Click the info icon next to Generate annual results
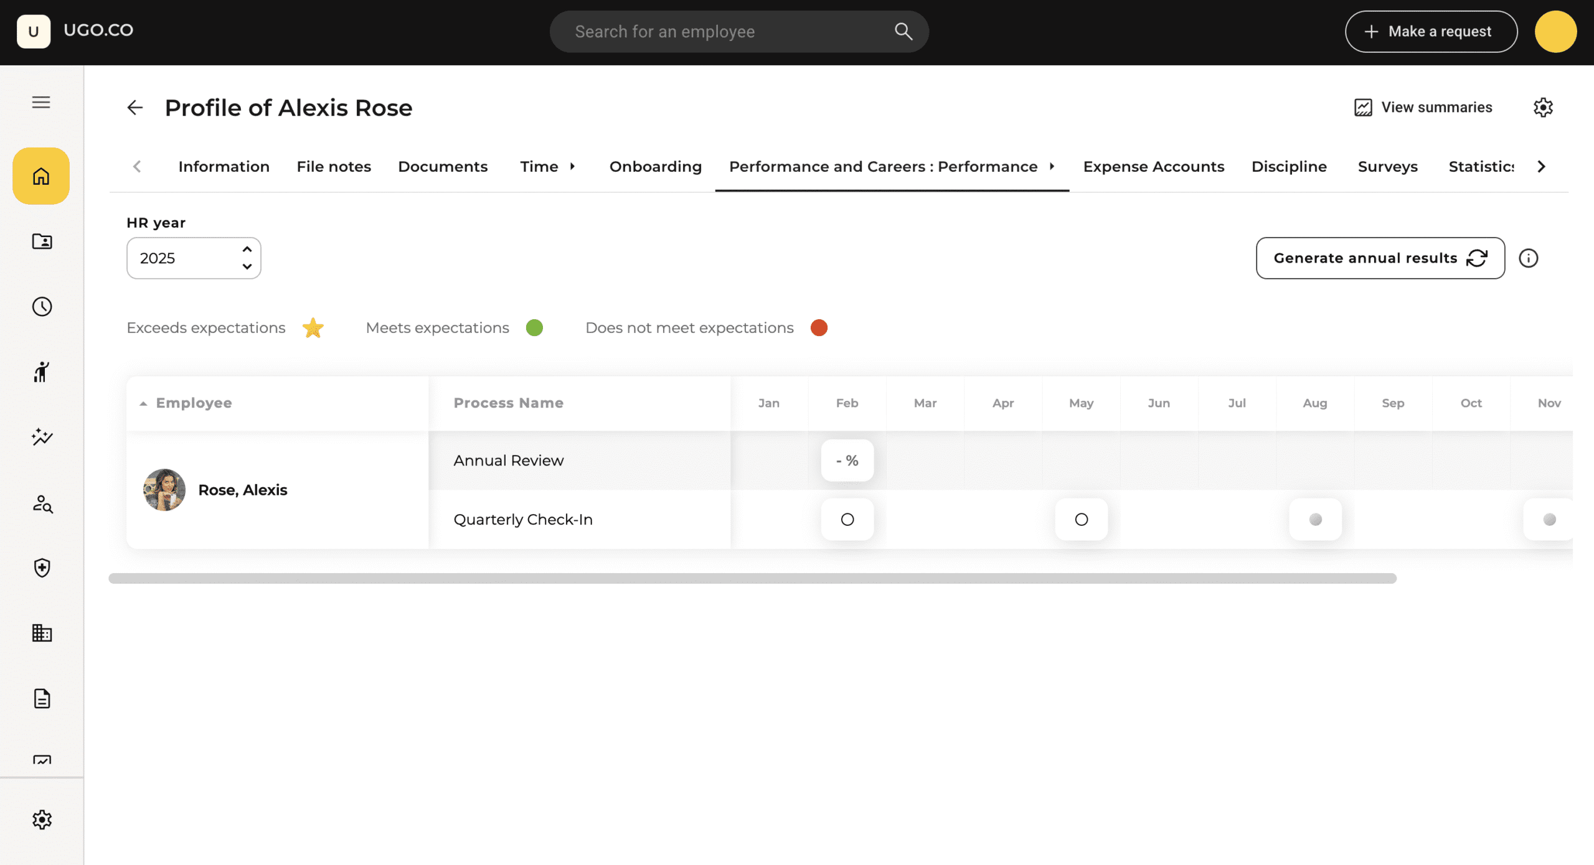This screenshot has width=1594, height=865. point(1528,258)
